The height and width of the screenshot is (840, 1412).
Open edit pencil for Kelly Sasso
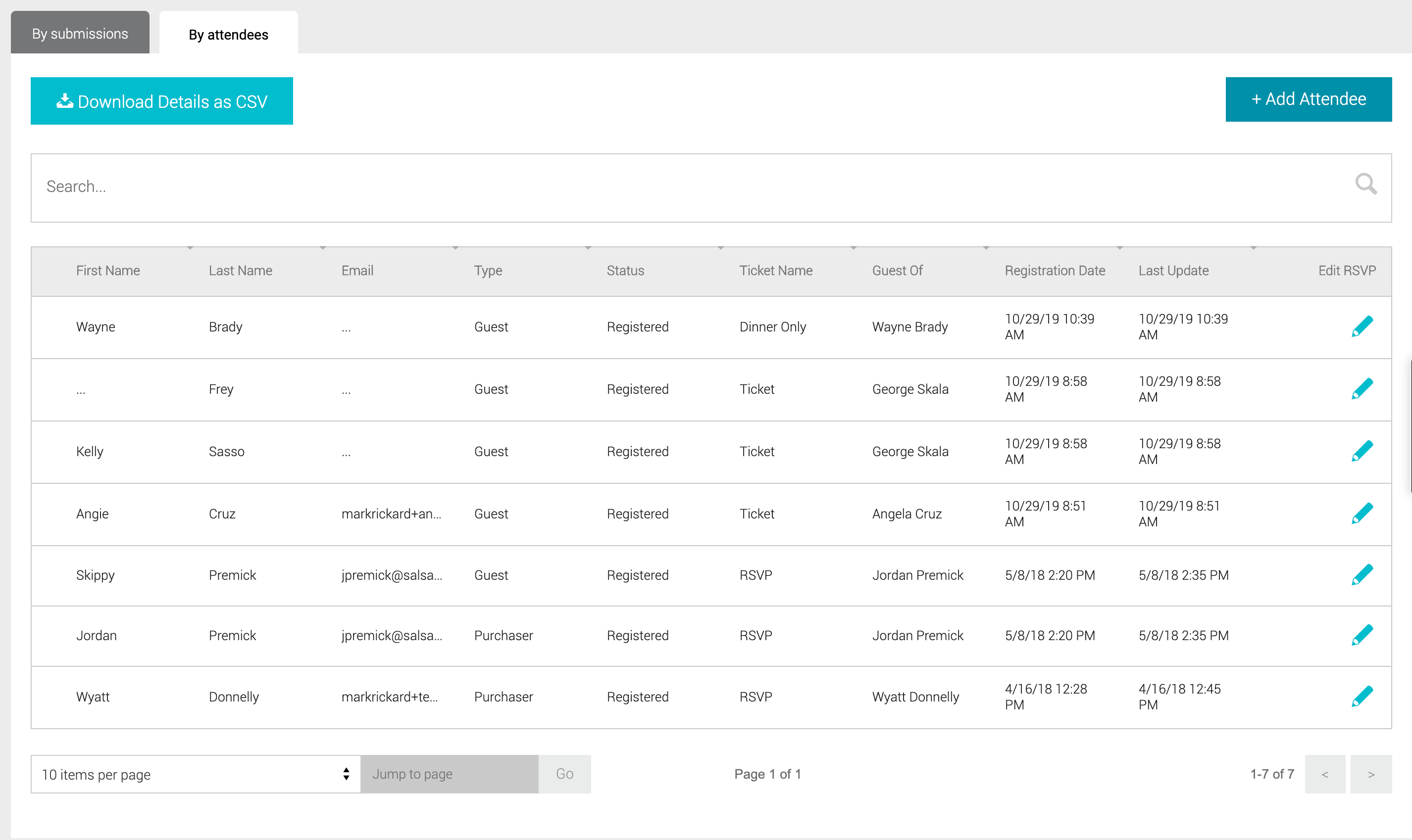(x=1362, y=451)
